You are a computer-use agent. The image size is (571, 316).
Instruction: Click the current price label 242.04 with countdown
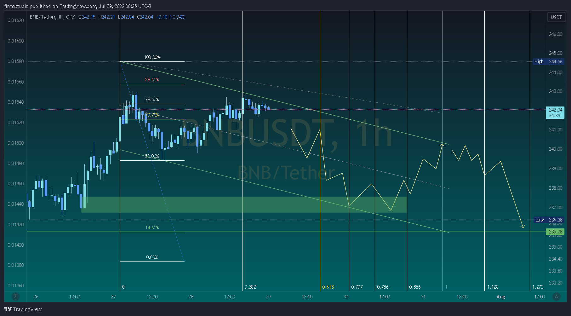tap(555, 112)
